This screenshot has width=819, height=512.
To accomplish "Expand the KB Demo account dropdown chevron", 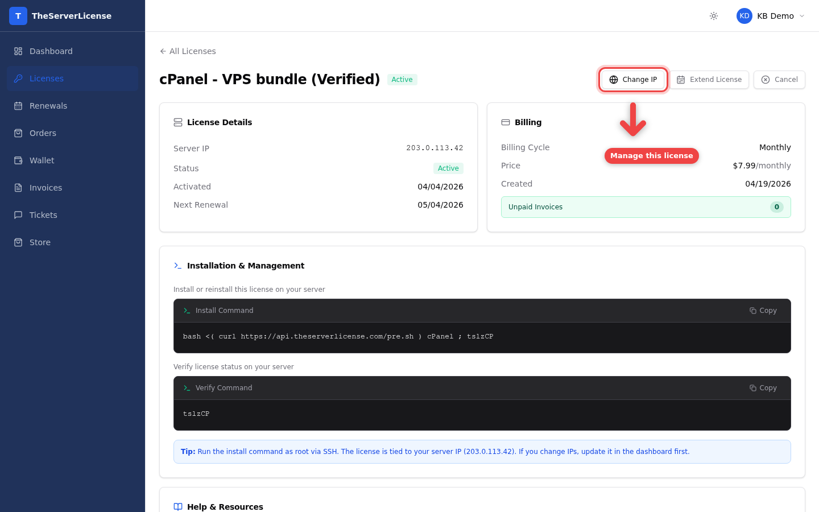I will tap(802, 16).
